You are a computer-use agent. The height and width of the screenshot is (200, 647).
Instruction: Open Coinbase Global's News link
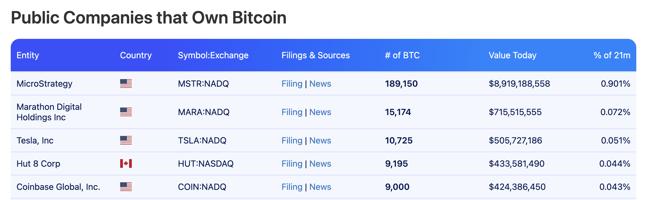point(320,187)
